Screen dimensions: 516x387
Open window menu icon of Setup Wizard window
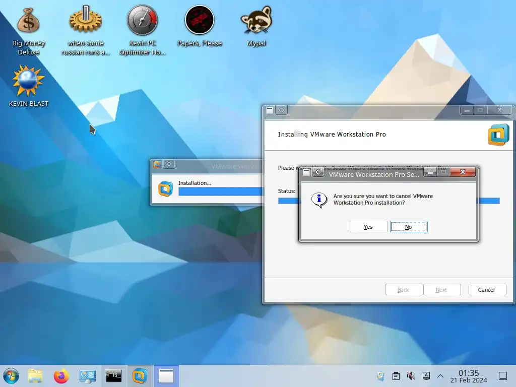270,110
